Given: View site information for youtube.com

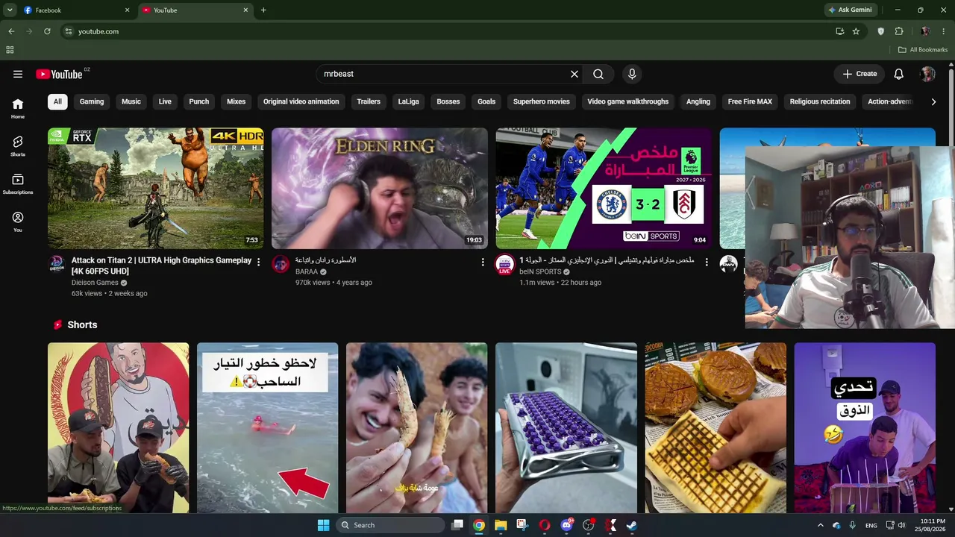Looking at the screenshot, I should pyautogui.click(x=68, y=31).
